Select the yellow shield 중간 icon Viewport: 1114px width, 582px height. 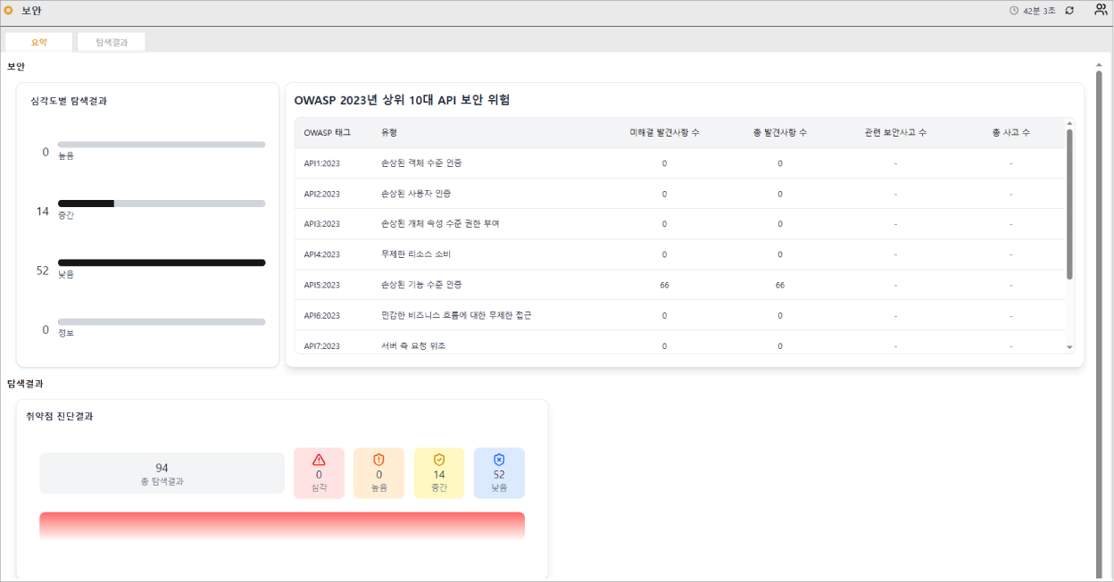pos(439,460)
